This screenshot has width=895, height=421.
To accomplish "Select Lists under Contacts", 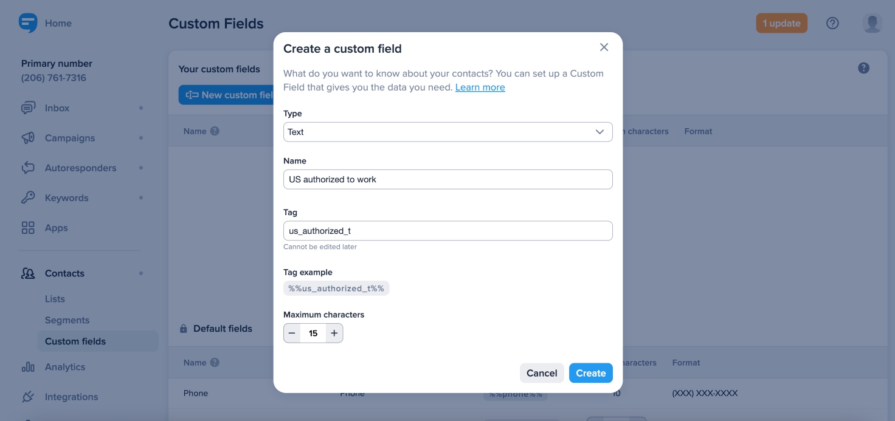I will tap(55, 298).
